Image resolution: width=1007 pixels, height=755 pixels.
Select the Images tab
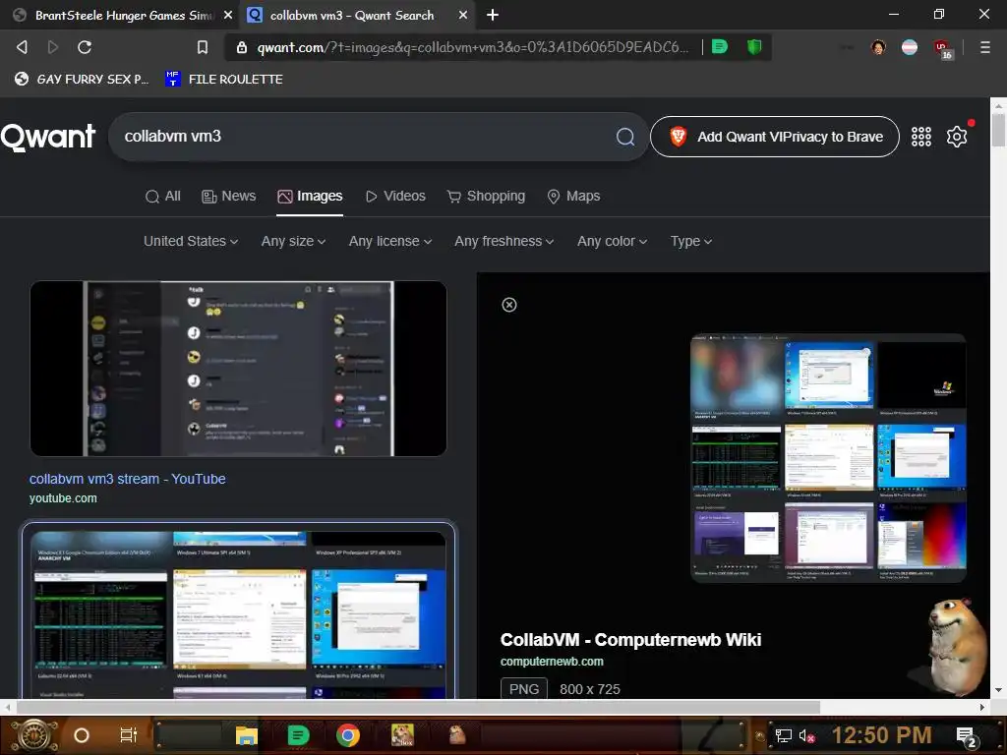click(x=310, y=197)
